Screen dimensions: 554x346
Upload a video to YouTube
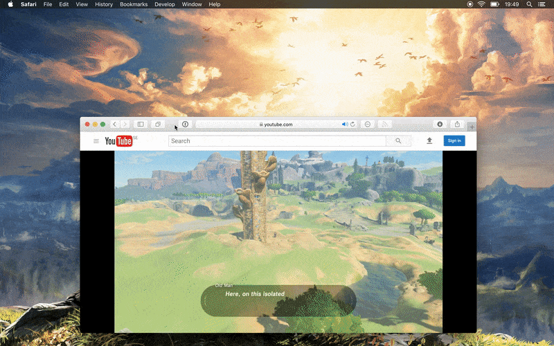click(x=429, y=141)
